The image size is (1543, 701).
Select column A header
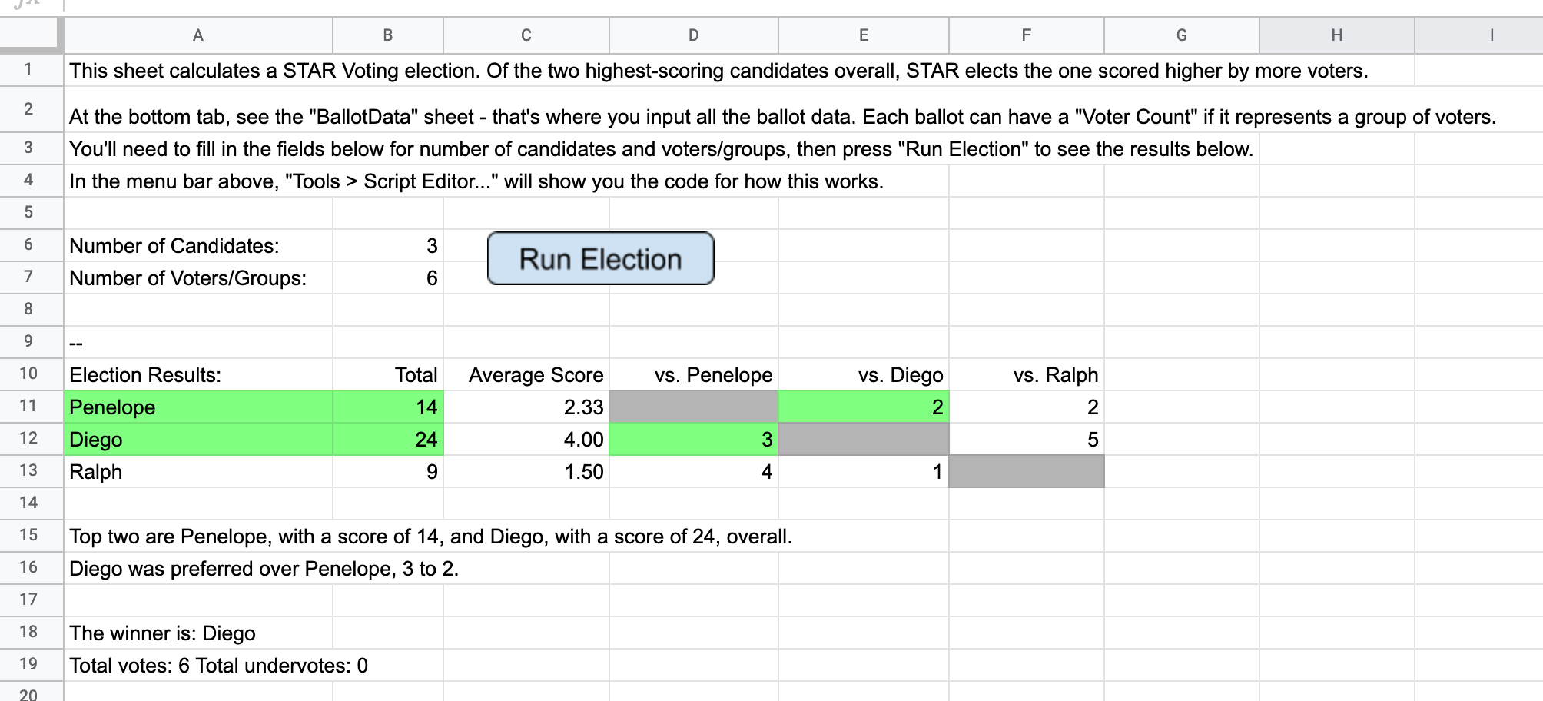(x=198, y=35)
